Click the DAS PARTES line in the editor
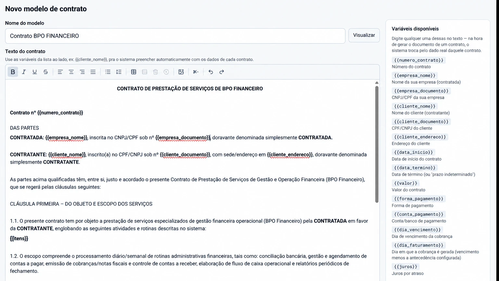The width and height of the screenshot is (499, 281). [x=24, y=128]
